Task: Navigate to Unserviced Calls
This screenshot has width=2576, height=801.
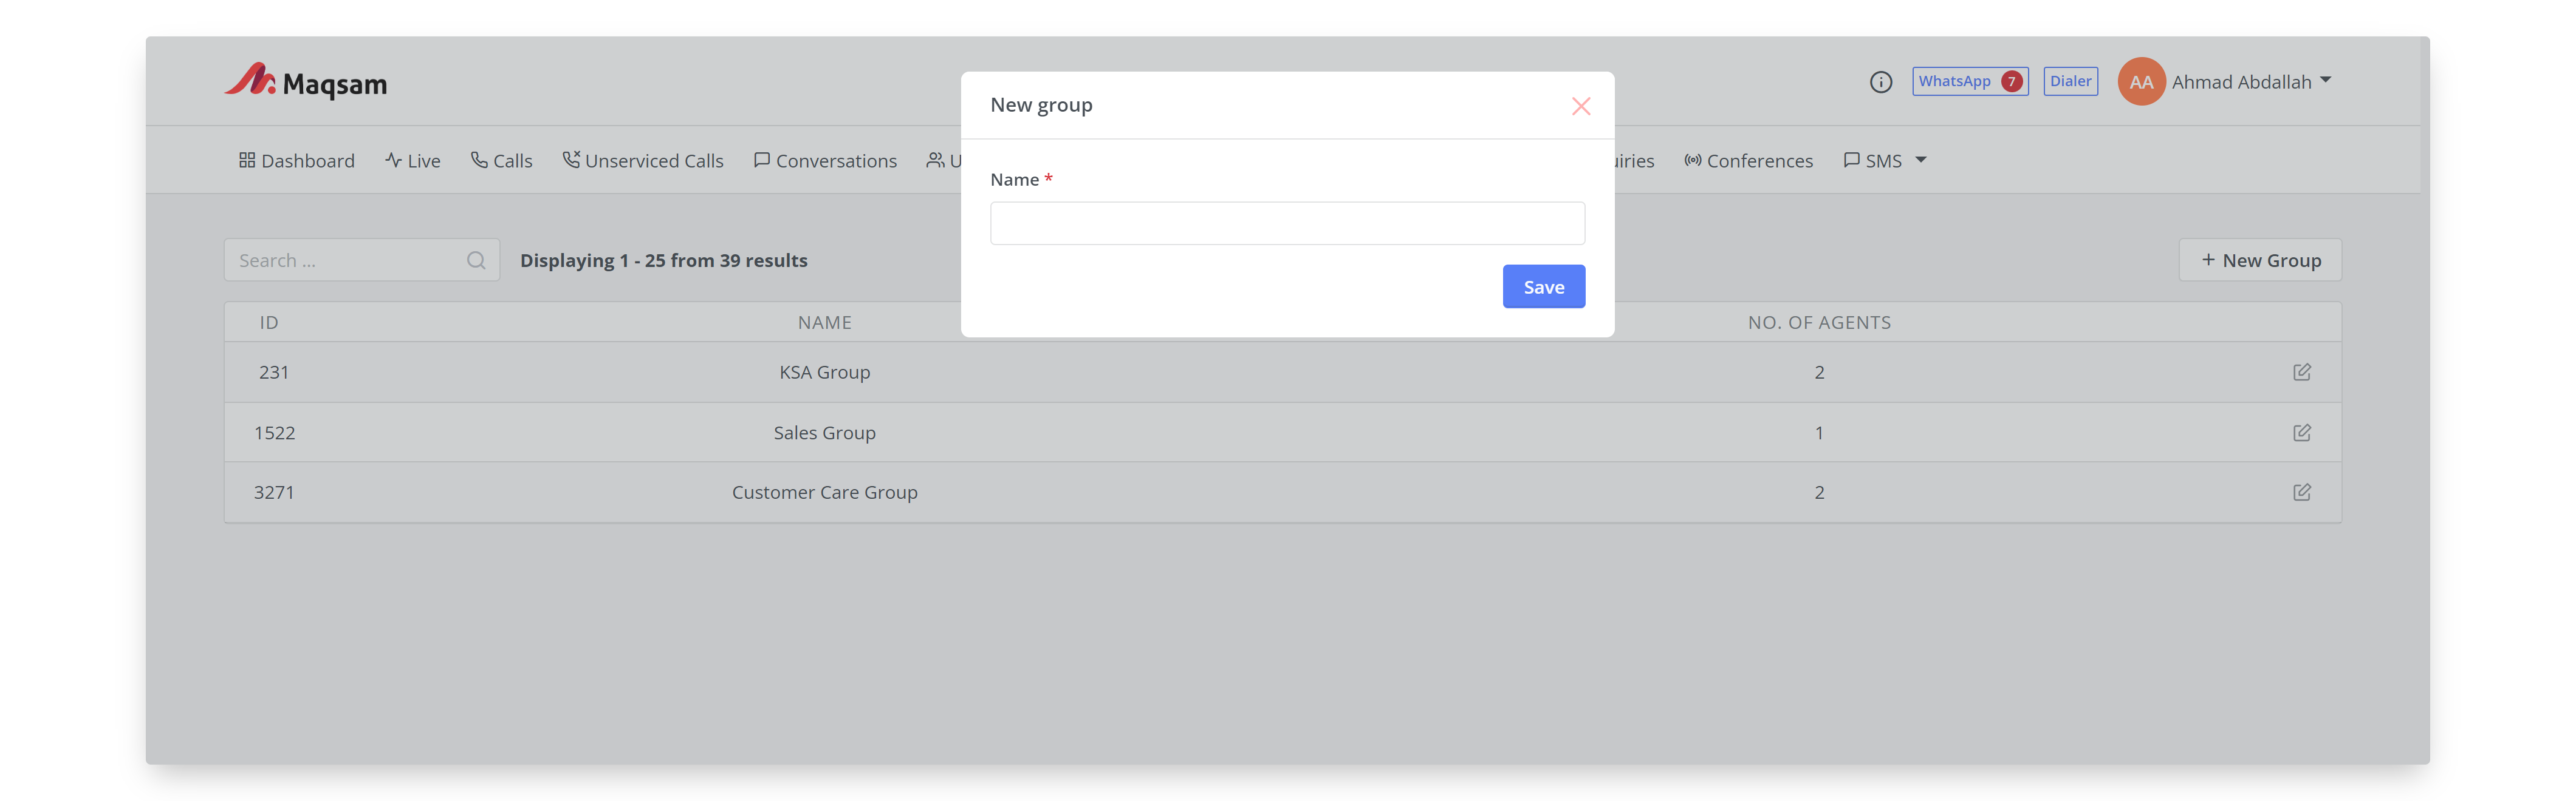Action: click(x=643, y=161)
